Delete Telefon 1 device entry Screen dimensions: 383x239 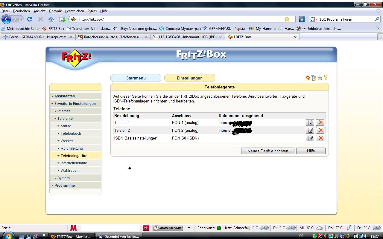(320, 122)
